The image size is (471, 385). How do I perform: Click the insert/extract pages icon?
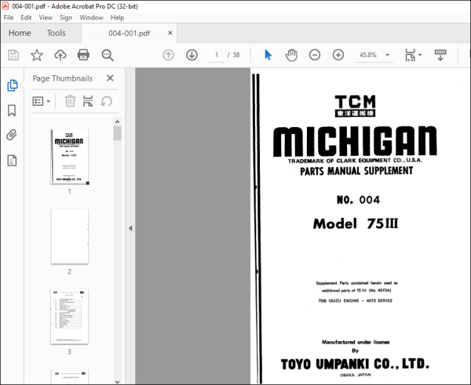click(88, 101)
